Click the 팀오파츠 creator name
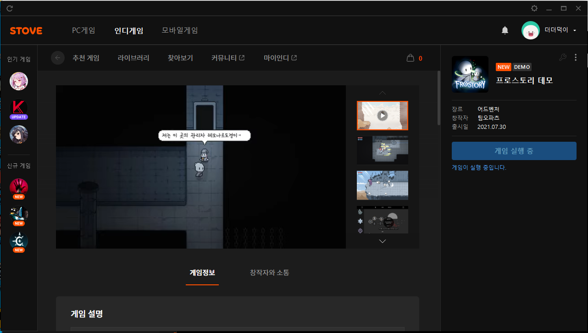Viewport: 588px width, 333px height. click(488, 118)
